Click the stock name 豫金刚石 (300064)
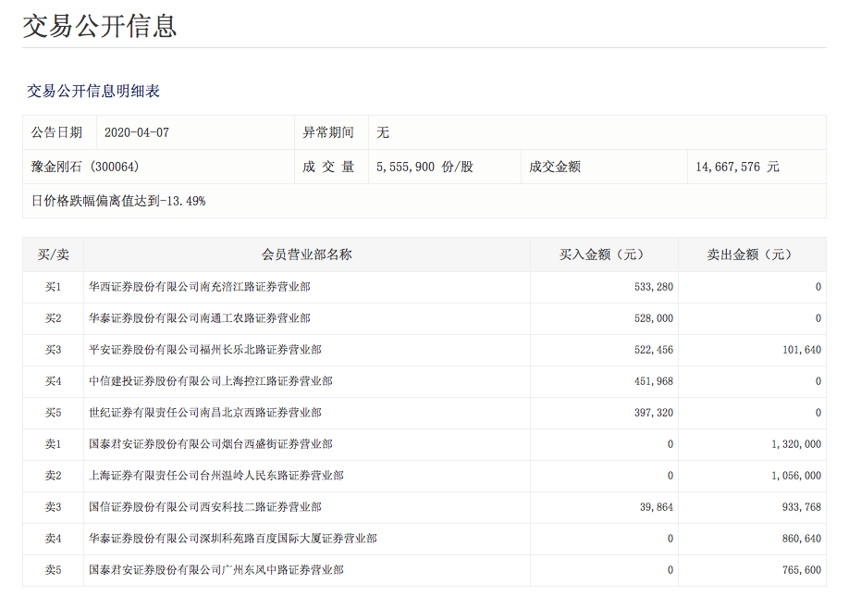The height and width of the screenshot is (596, 849). pos(85,167)
